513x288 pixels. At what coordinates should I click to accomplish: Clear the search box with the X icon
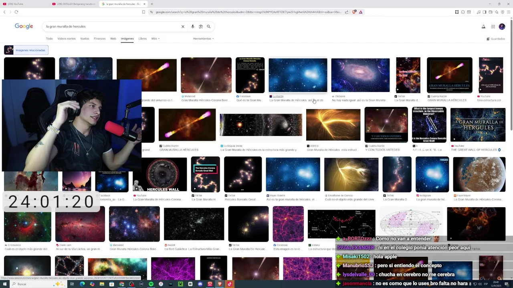(x=183, y=26)
